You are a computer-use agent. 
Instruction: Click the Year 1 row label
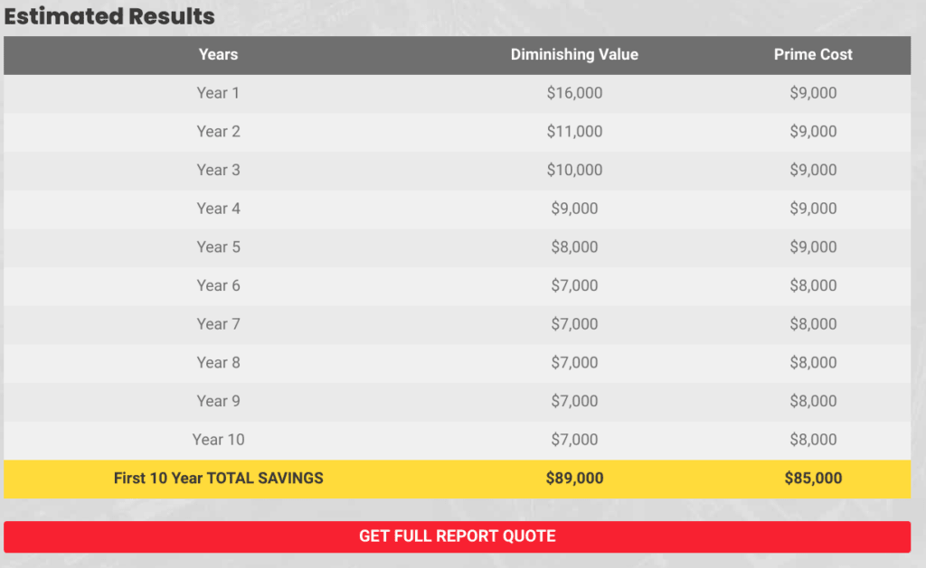tap(218, 93)
